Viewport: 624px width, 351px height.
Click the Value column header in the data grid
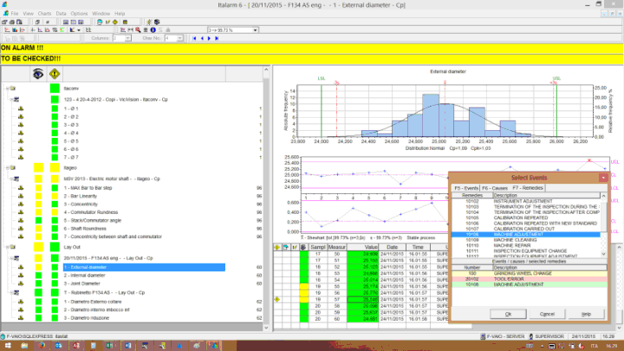[x=362, y=247]
